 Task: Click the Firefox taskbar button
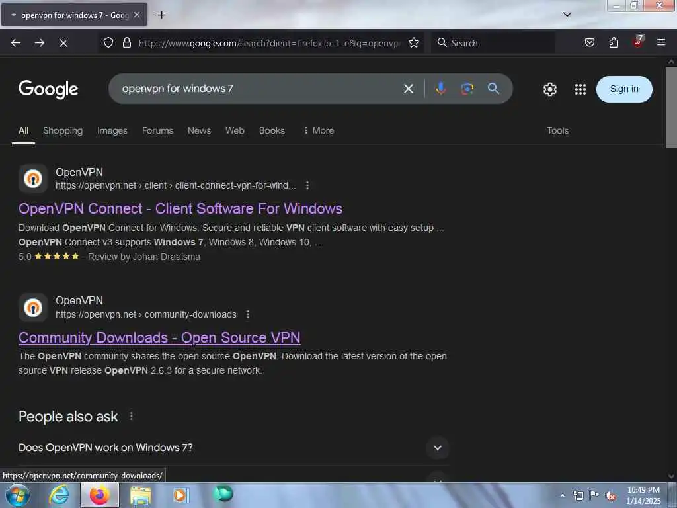tap(99, 495)
